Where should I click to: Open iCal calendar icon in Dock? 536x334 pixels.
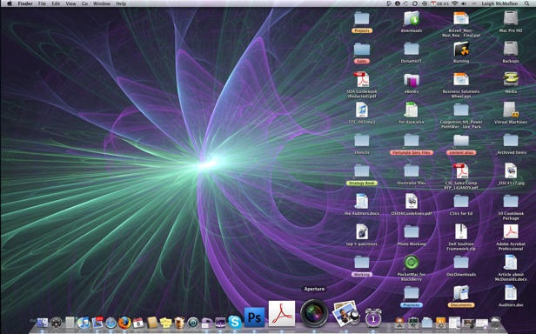138,323
